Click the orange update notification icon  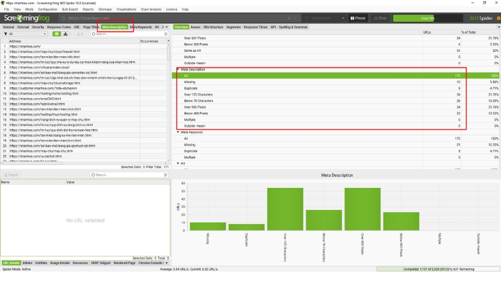(498, 18)
